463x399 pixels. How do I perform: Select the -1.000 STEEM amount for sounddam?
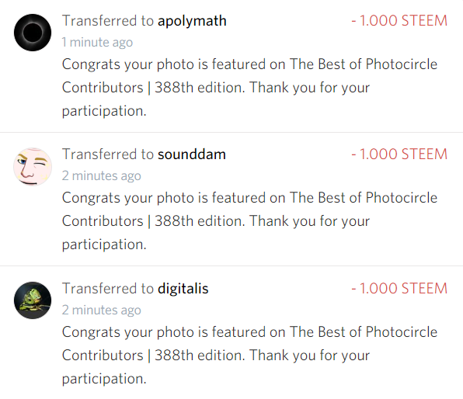coord(399,154)
